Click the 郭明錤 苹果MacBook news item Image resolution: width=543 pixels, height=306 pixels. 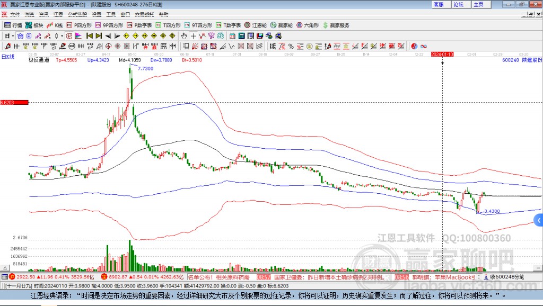pos(445,277)
